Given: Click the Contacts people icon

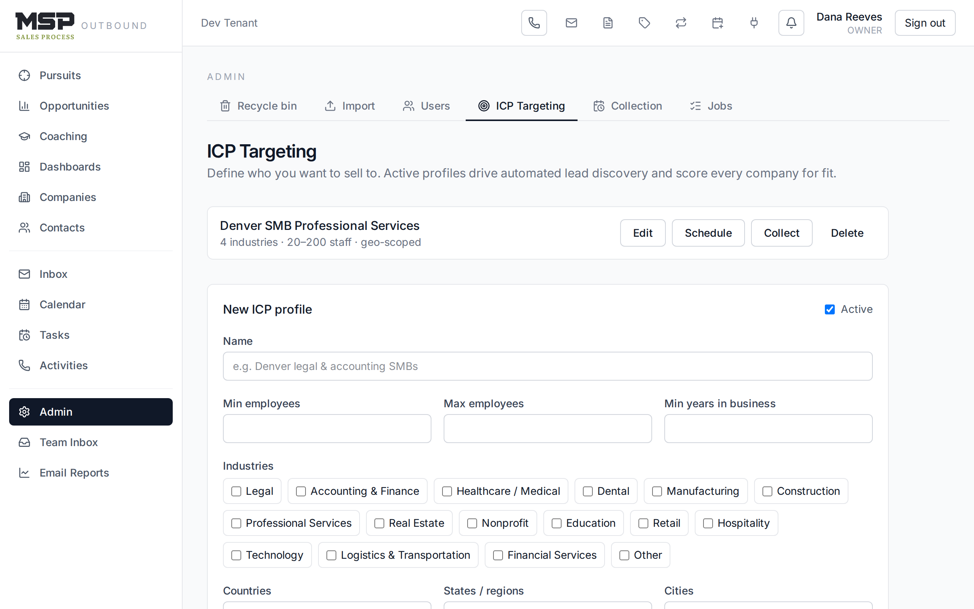Looking at the screenshot, I should (25, 228).
